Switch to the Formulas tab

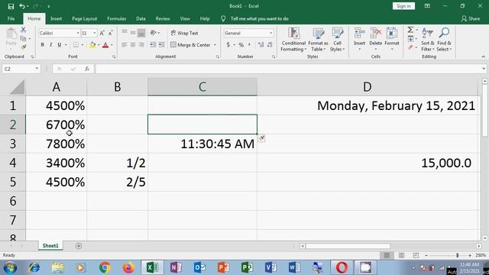tap(117, 18)
